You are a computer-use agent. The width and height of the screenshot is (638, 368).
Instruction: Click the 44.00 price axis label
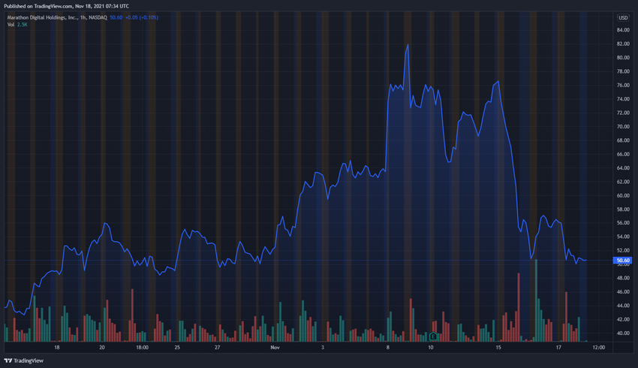623,306
